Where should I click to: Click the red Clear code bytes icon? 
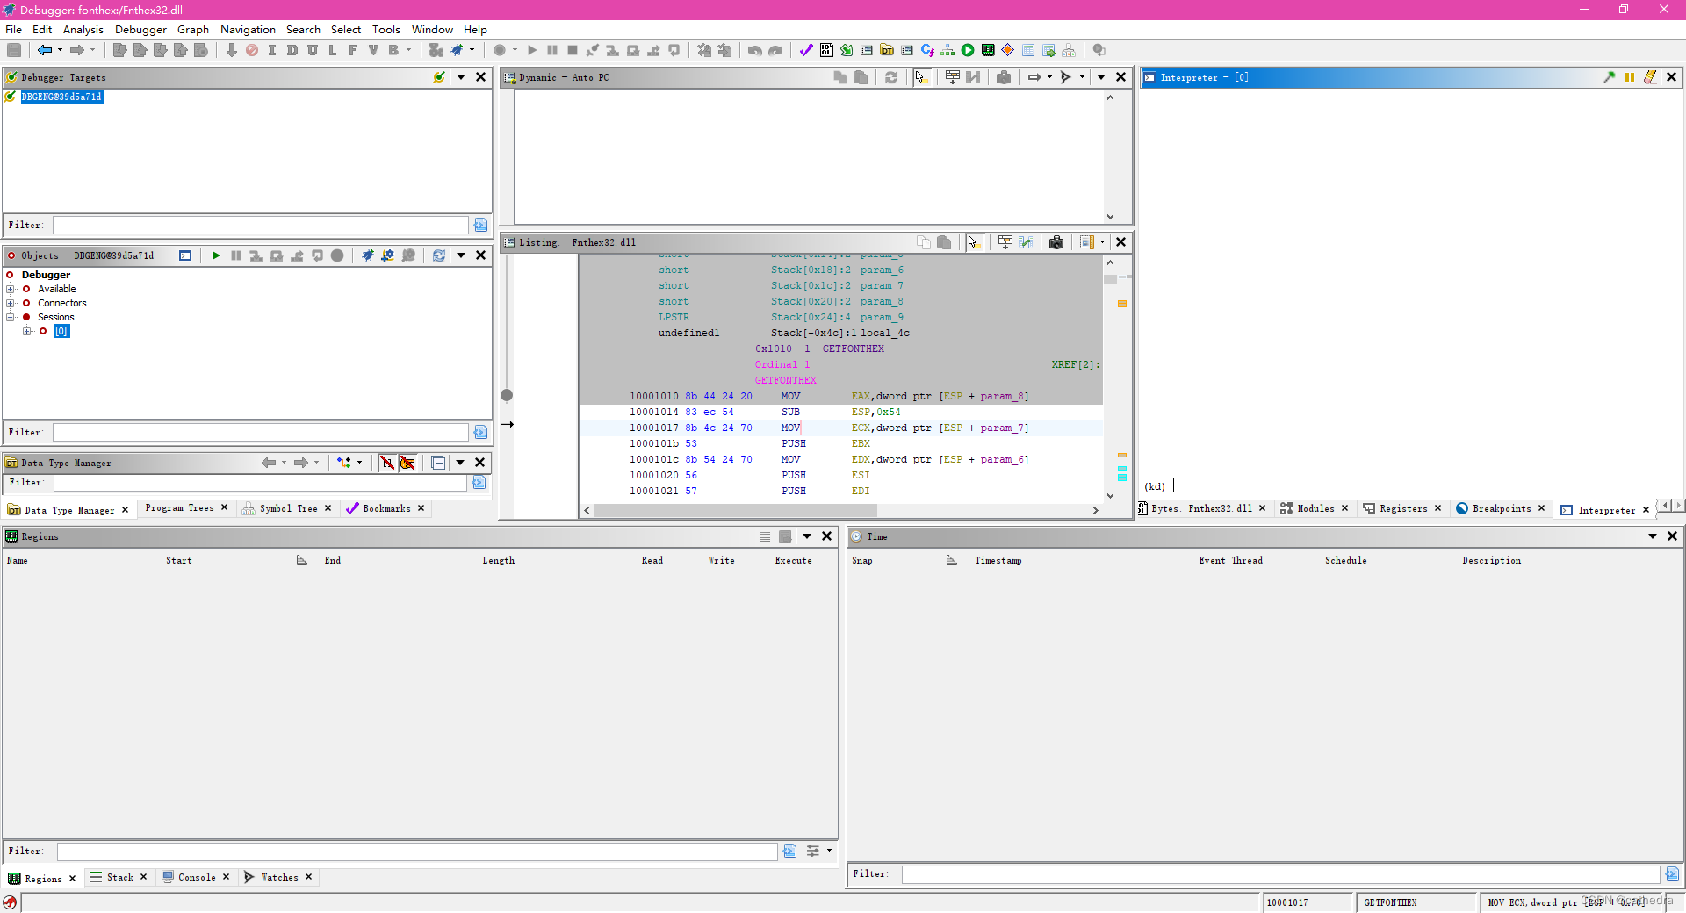click(x=252, y=50)
